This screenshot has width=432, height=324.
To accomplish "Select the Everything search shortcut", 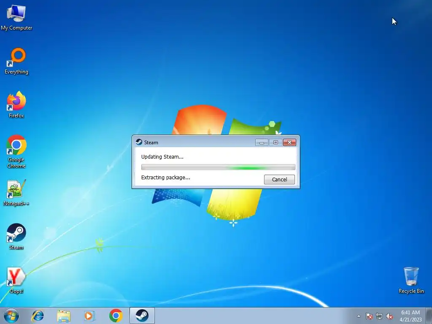I will pyautogui.click(x=16, y=61).
